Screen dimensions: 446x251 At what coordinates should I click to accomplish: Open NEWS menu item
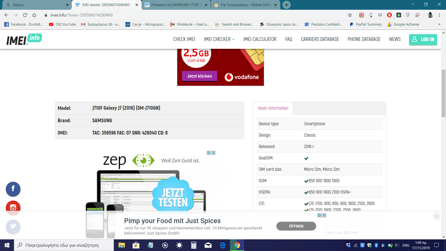[395, 39]
